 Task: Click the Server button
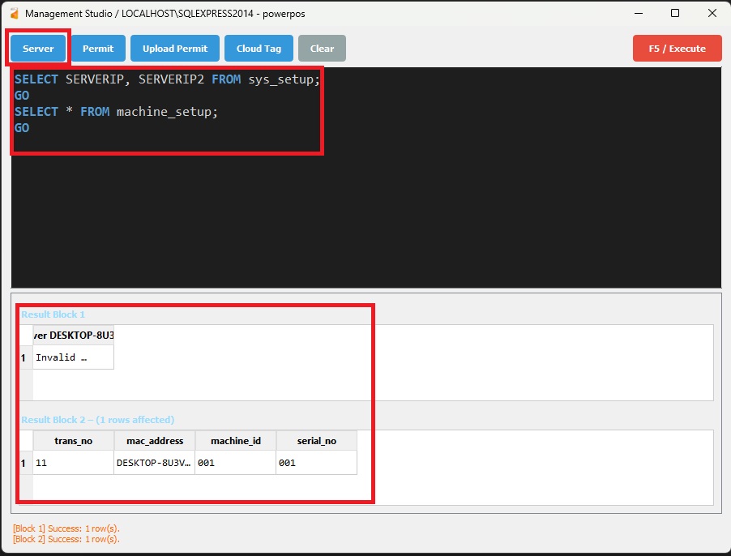coord(38,49)
